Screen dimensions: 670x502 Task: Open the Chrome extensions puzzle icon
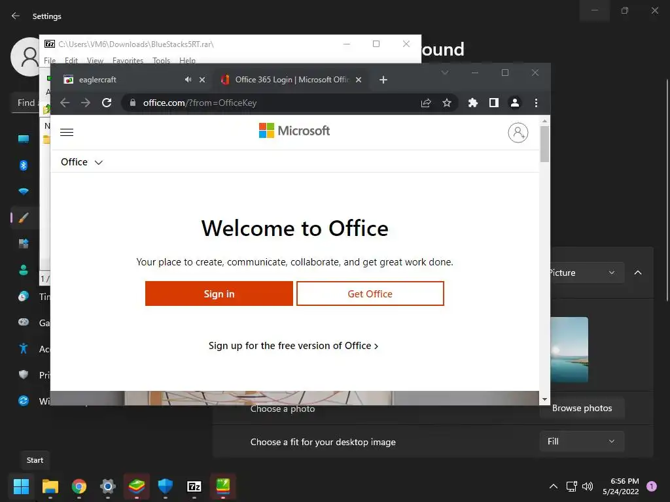(x=472, y=103)
